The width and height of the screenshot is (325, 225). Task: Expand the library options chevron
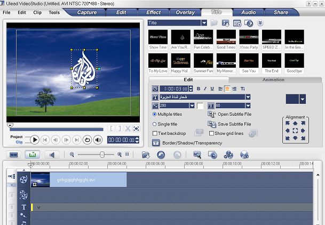pos(260,23)
